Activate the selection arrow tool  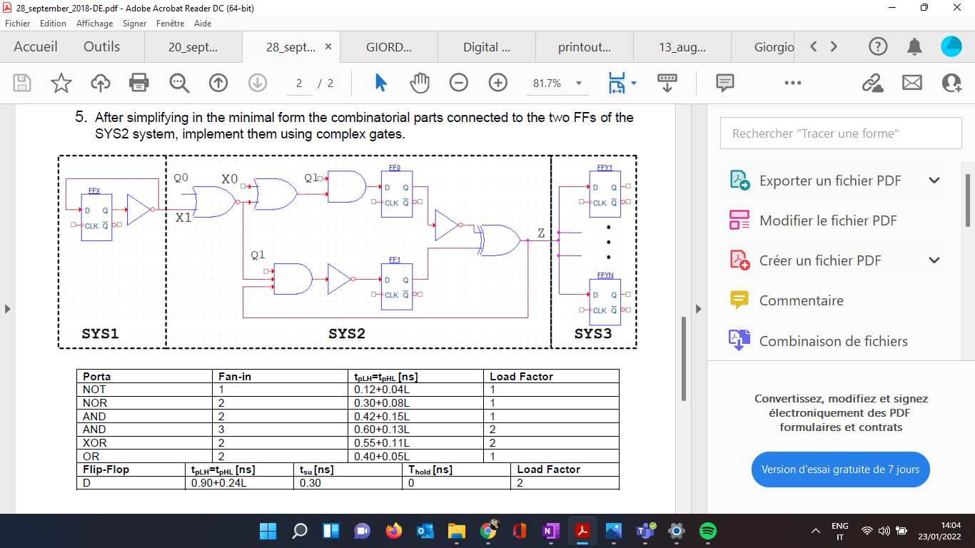pos(380,83)
